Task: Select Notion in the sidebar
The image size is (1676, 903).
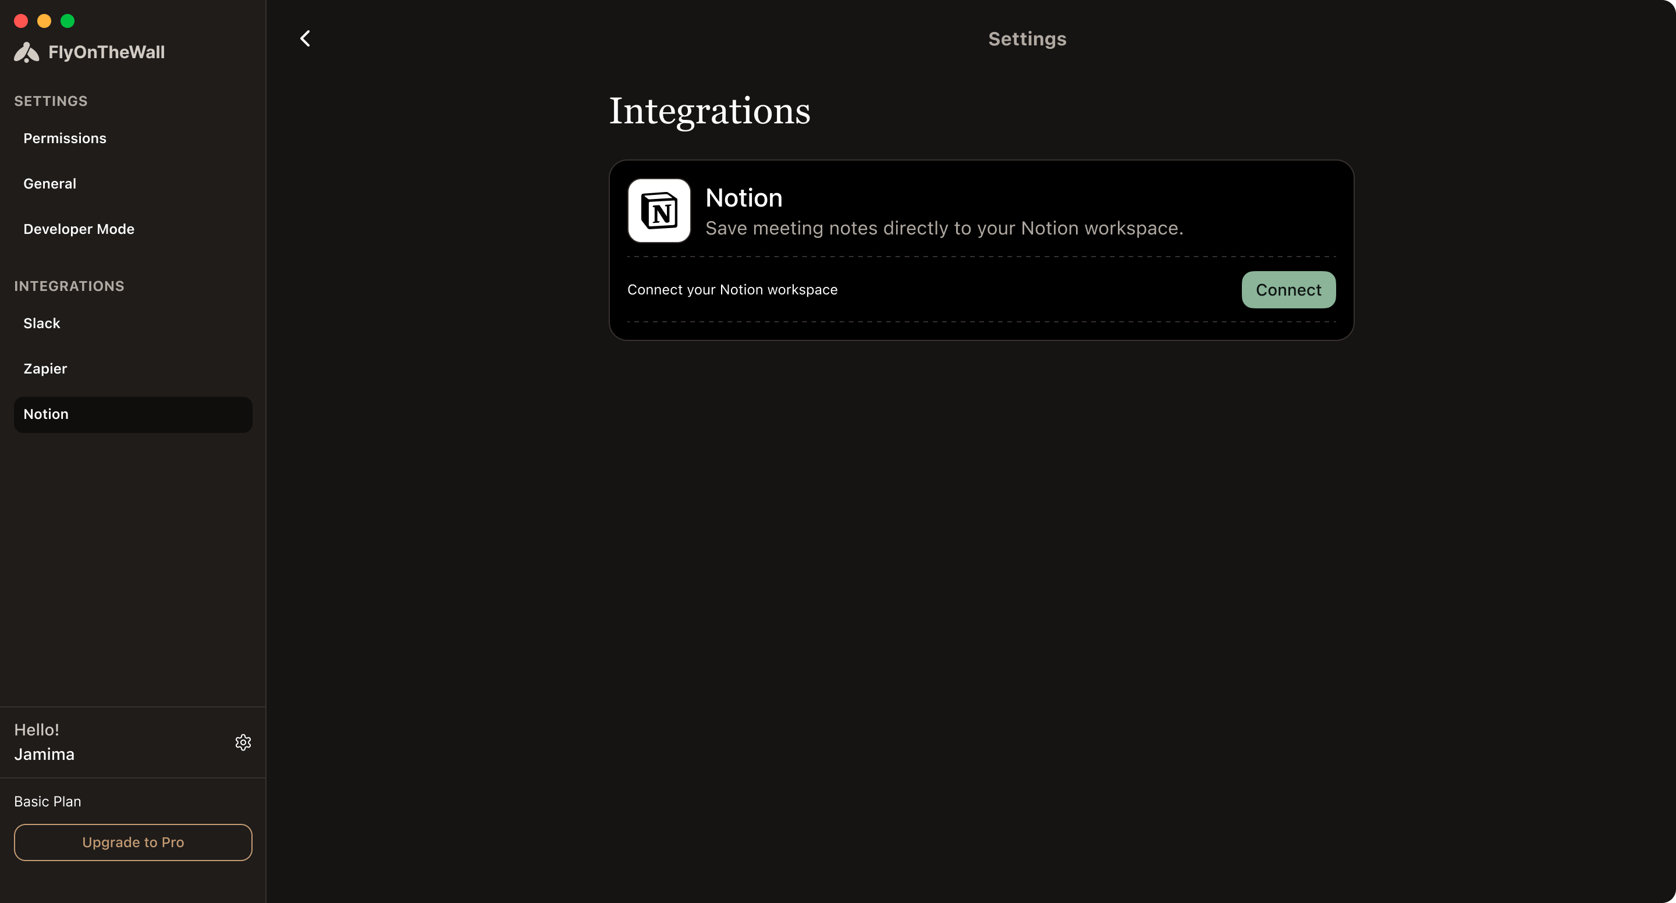Action: (133, 414)
